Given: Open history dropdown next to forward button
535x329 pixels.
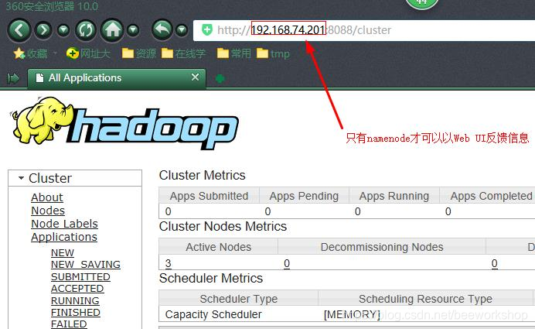Looking at the screenshot, I should [x=63, y=30].
